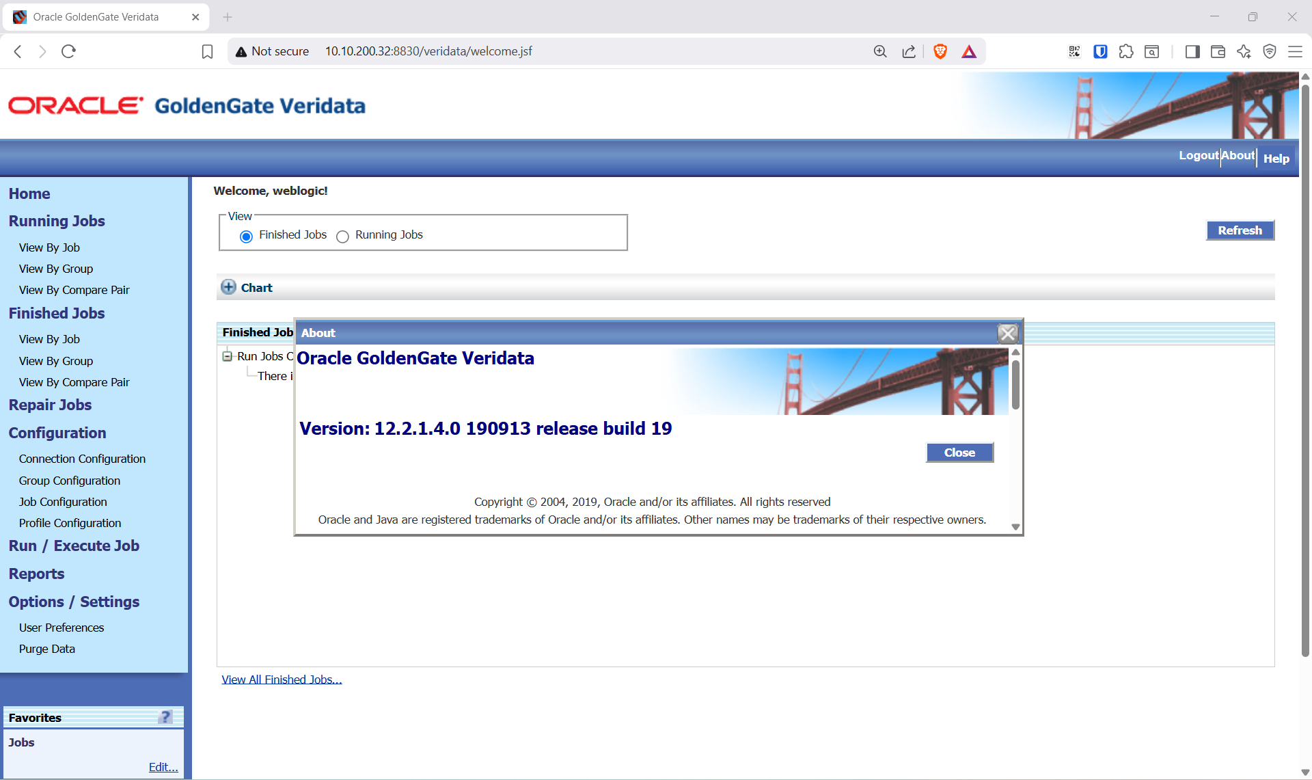Open View By Group under Running Jobs
Viewport: 1312px width, 780px height.
(x=56, y=269)
